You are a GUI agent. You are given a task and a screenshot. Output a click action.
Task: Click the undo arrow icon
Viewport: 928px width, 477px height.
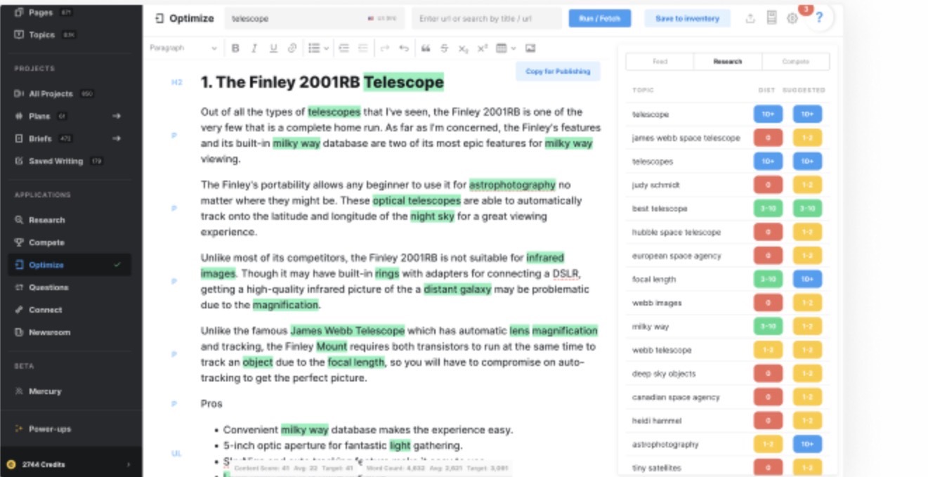404,48
